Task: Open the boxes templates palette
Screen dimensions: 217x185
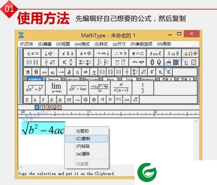Action: [x=190, y=62]
